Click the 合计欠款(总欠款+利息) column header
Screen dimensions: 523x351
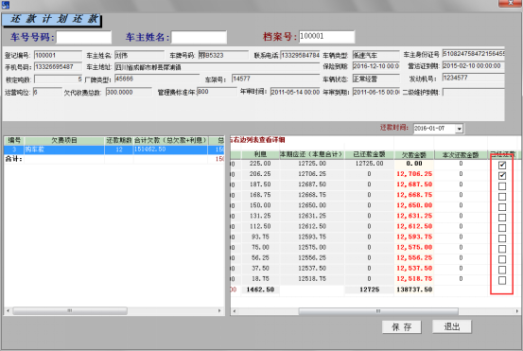coord(171,140)
